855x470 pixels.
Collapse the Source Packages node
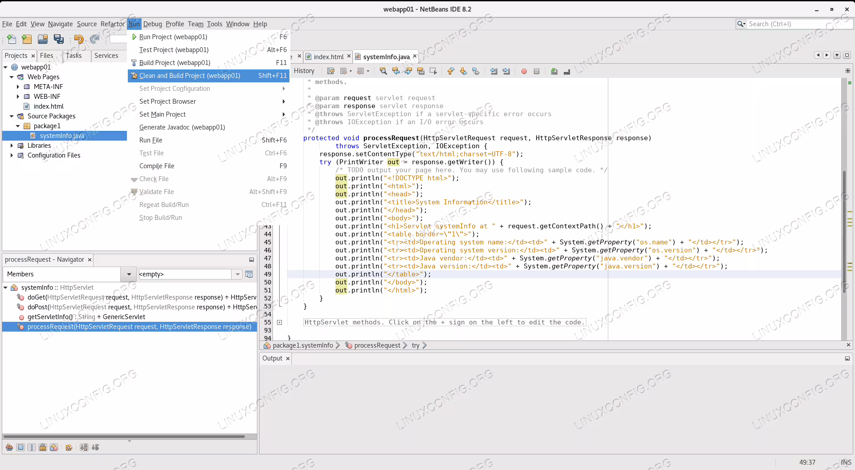point(12,116)
